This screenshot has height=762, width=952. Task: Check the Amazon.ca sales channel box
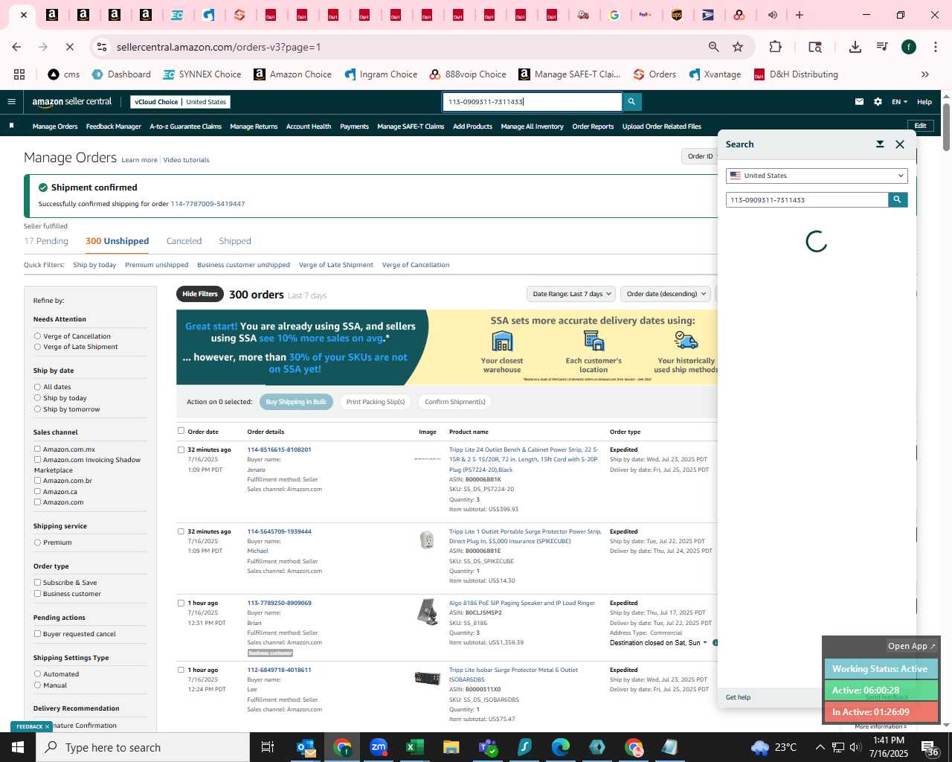(x=37, y=492)
